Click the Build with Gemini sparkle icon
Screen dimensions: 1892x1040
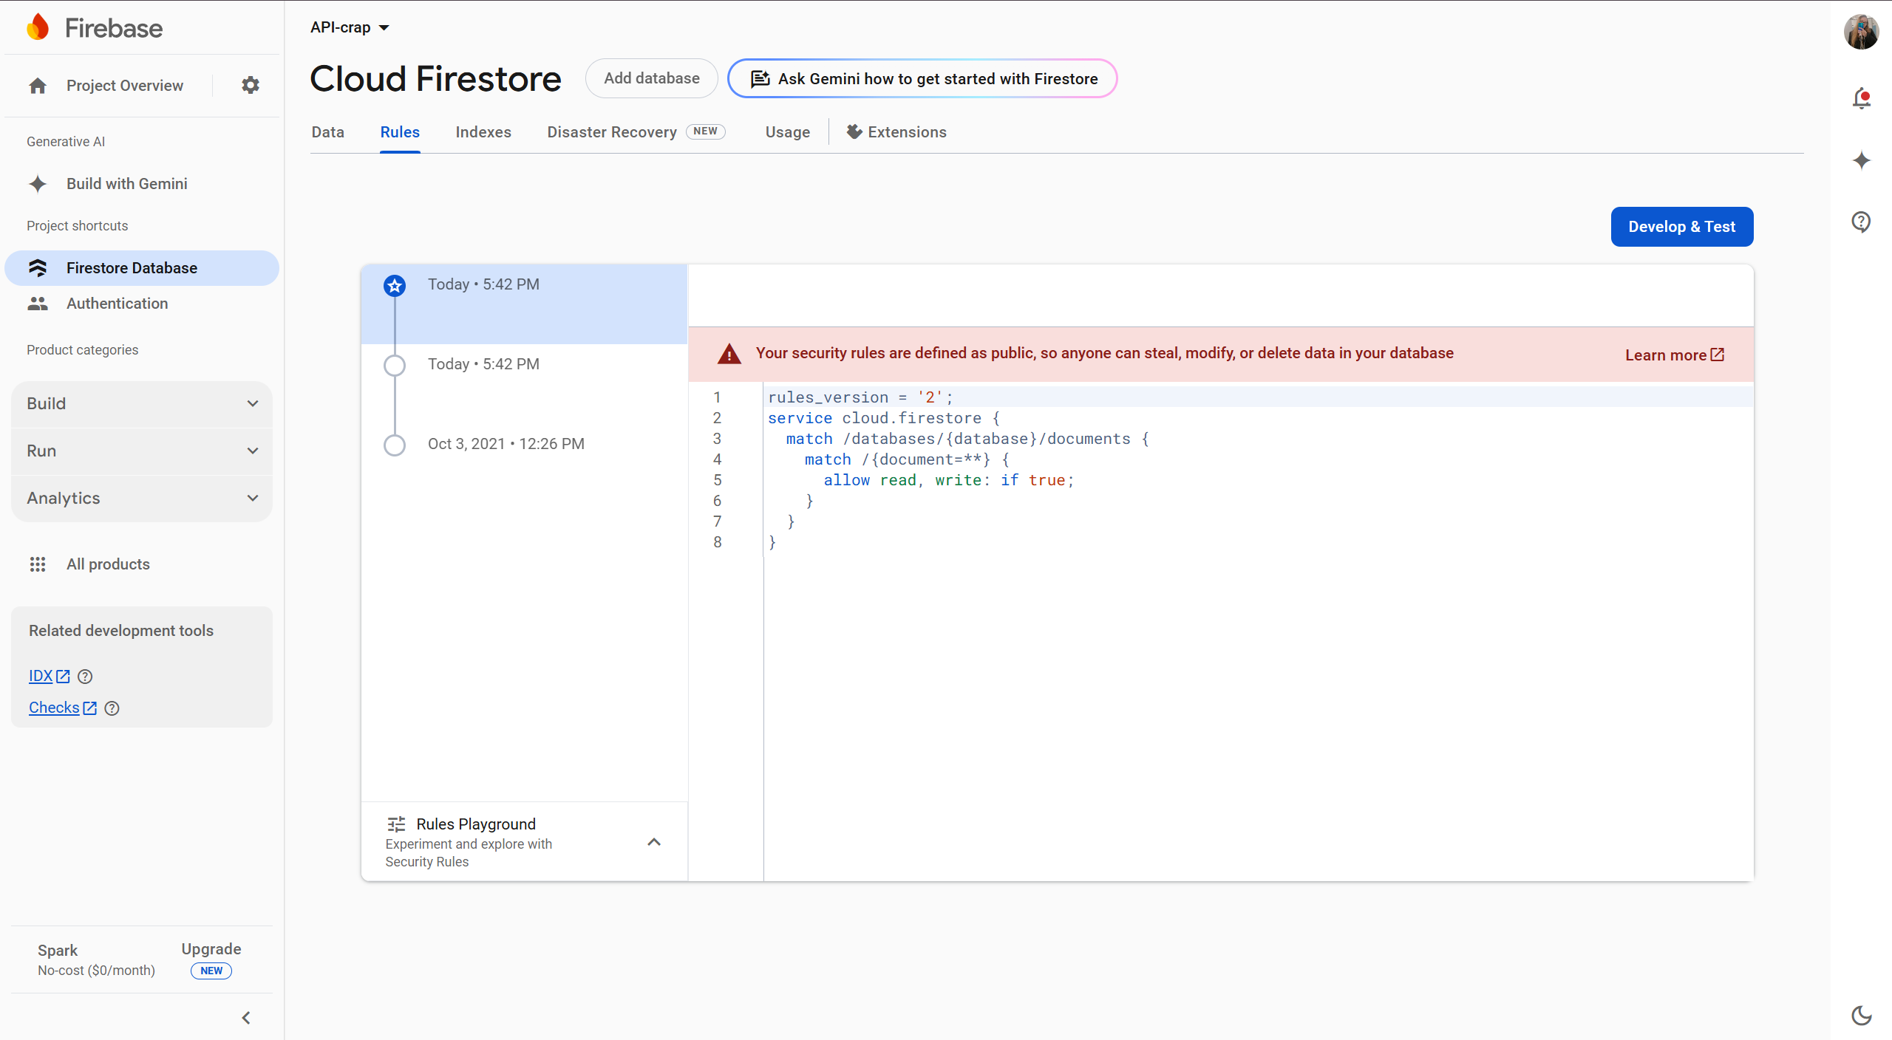pyautogui.click(x=38, y=184)
